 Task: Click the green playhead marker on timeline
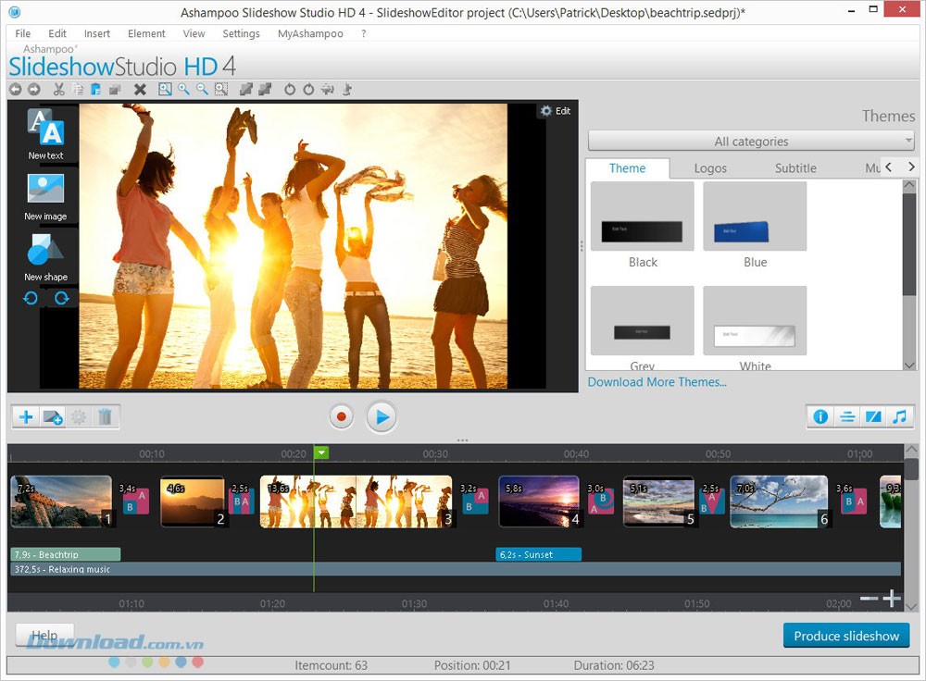[320, 453]
